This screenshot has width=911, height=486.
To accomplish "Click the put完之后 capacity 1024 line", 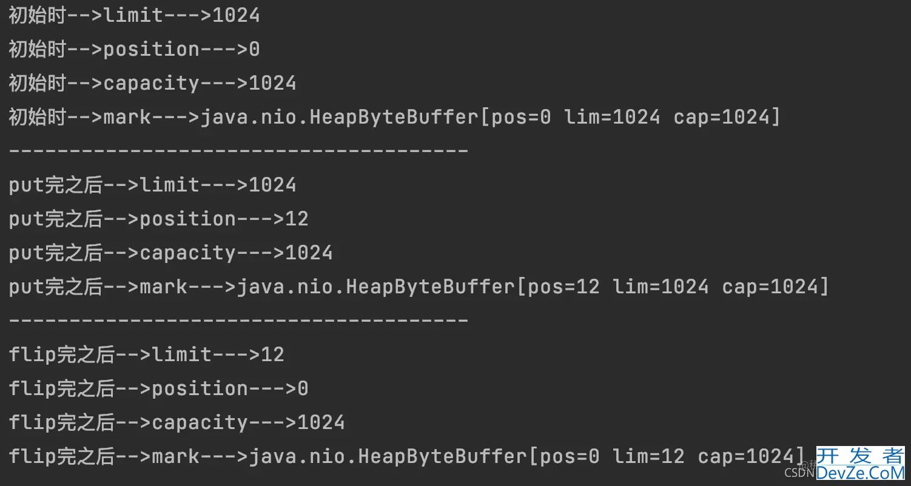I will coord(170,253).
